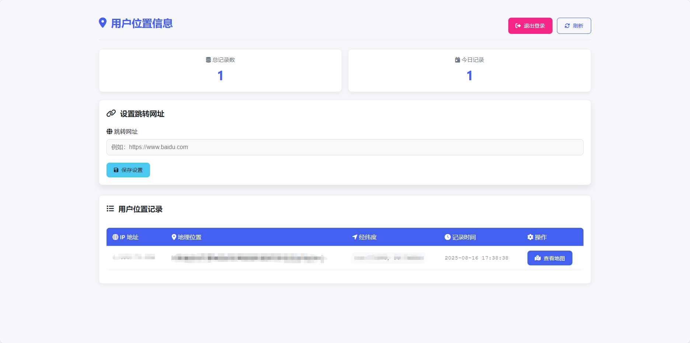
Task: Focus the 跳转网址 URL input field
Action: click(x=345, y=147)
